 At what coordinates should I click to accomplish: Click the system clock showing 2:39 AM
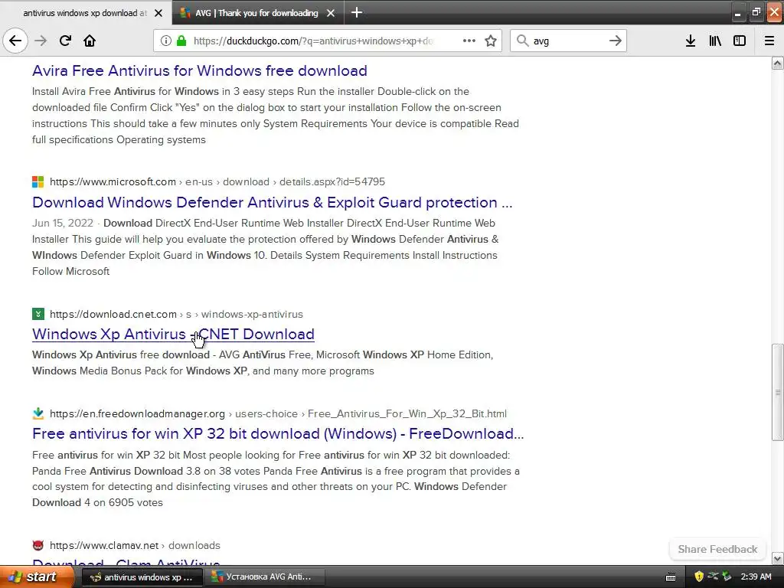(756, 577)
